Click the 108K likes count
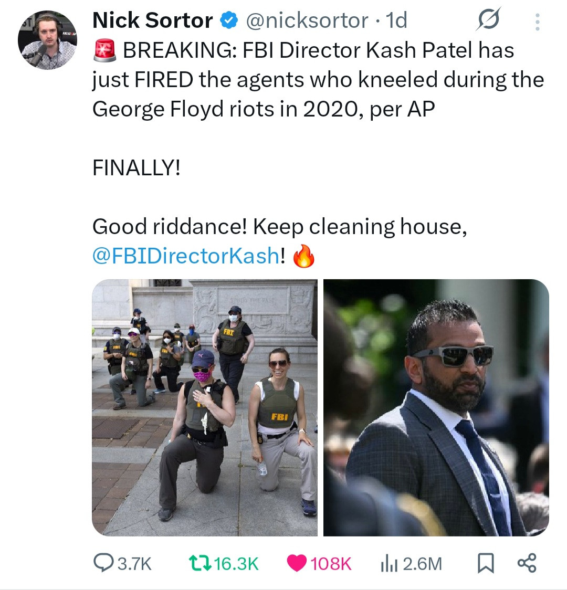 [331, 564]
